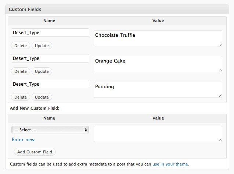Open the 'use in your theme' link

pyautogui.click(x=170, y=164)
